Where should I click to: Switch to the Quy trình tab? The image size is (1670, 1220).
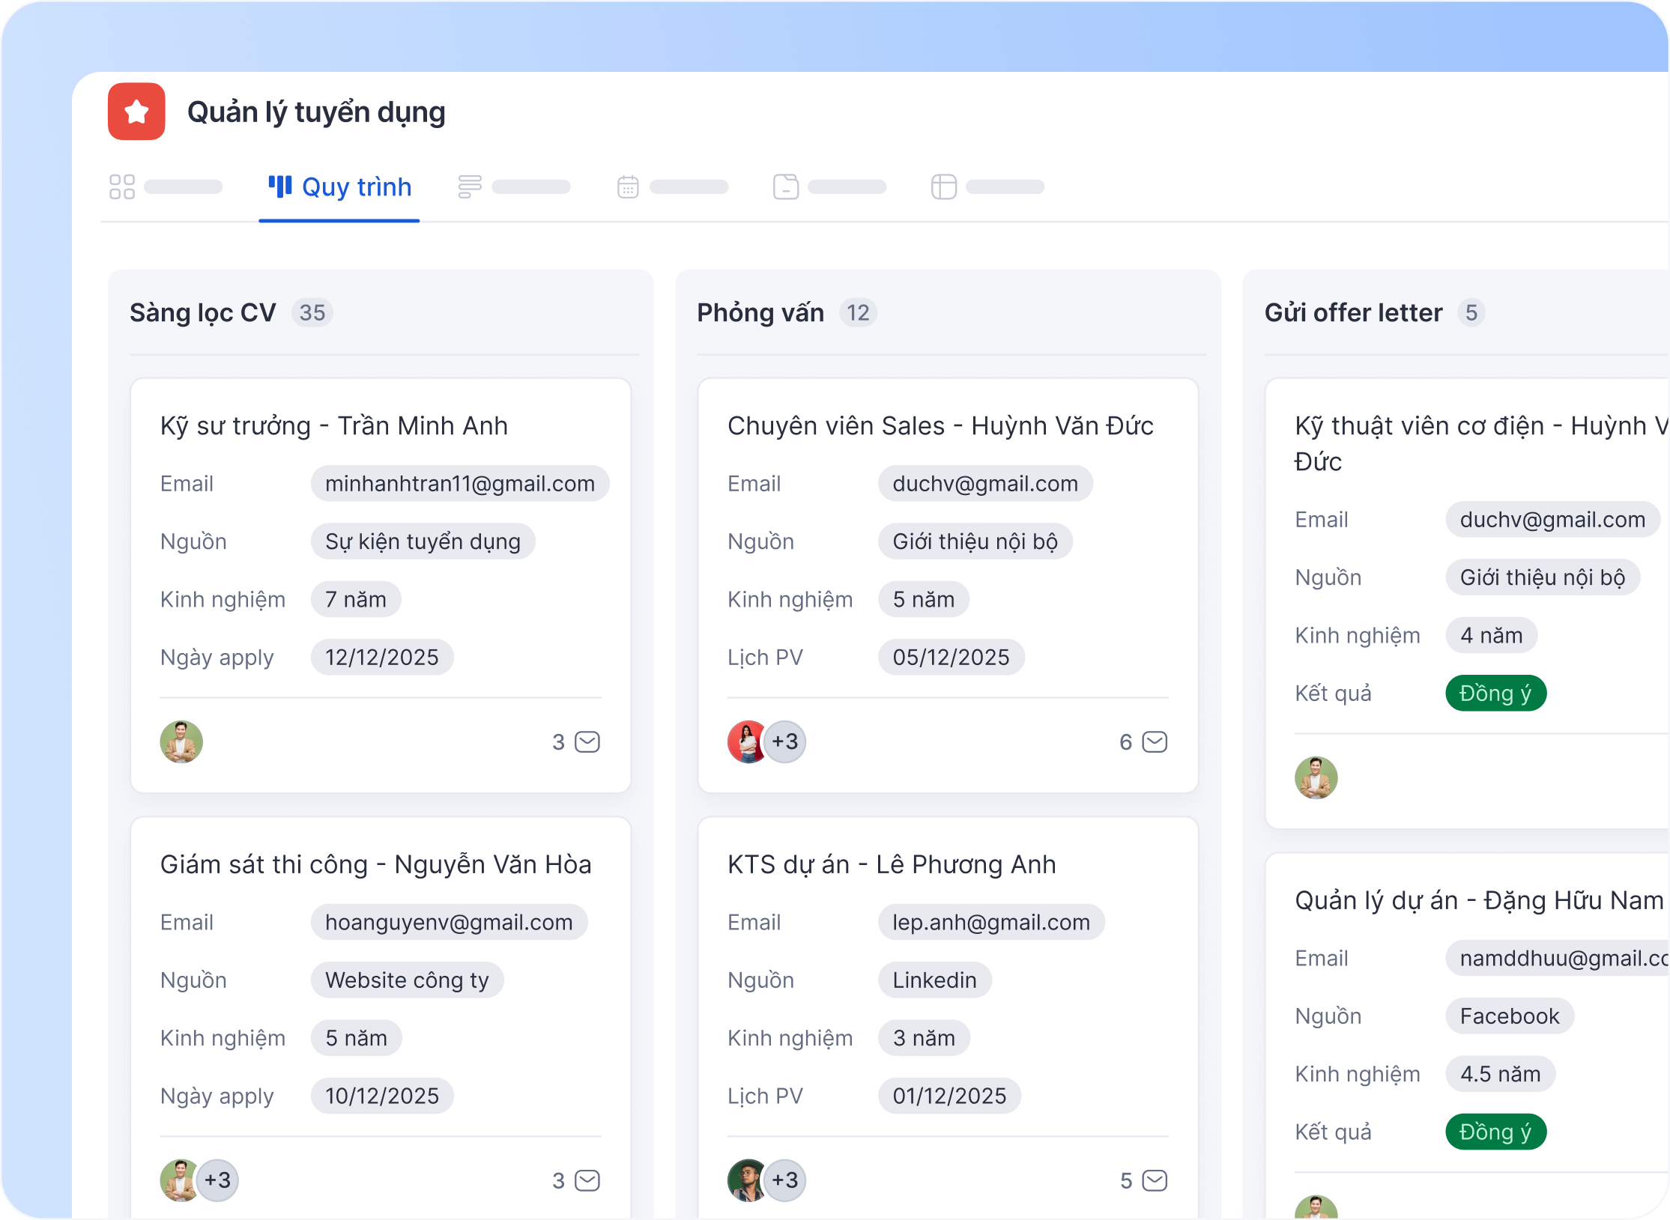[340, 186]
